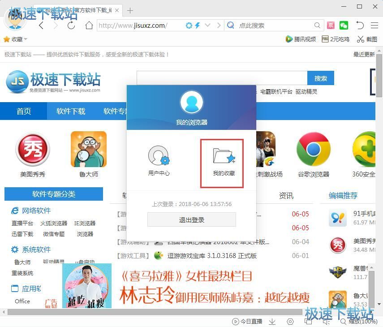383x327 pixels.
Task: Click the 退出登录 logout button
Action: pos(192,220)
